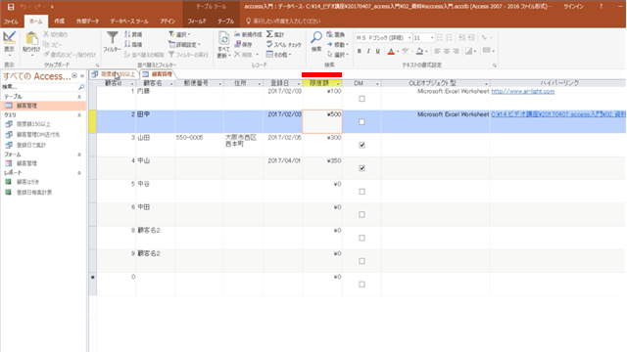Open font size dropdown

pyautogui.click(x=432, y=38)
